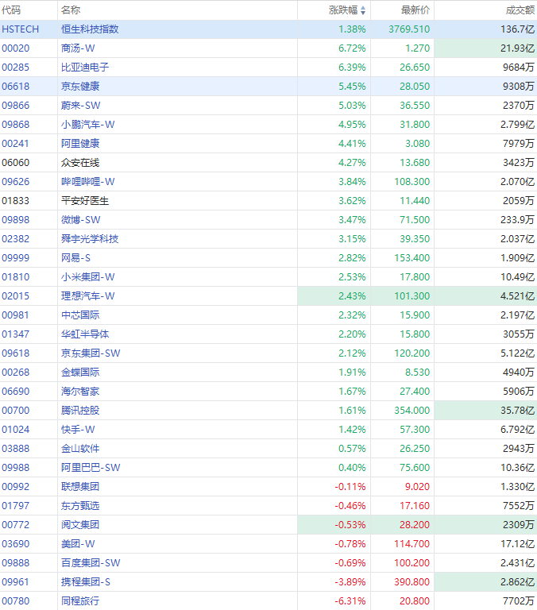Open 华虹半导体 stock
This screenshot has width=537, height=610.
85,334
